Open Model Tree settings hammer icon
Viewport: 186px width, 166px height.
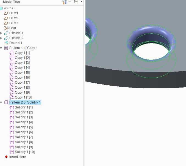(64, 2)
